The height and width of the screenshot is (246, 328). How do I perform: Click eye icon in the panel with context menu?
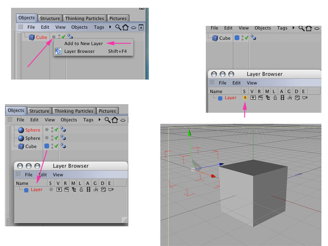pyautogui.click(x=134, y=27)
